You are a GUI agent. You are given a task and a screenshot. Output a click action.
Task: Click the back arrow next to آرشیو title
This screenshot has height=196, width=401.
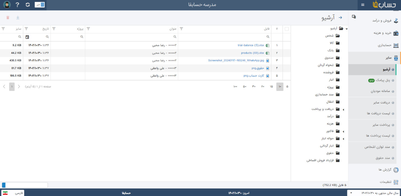click(340, 18)
